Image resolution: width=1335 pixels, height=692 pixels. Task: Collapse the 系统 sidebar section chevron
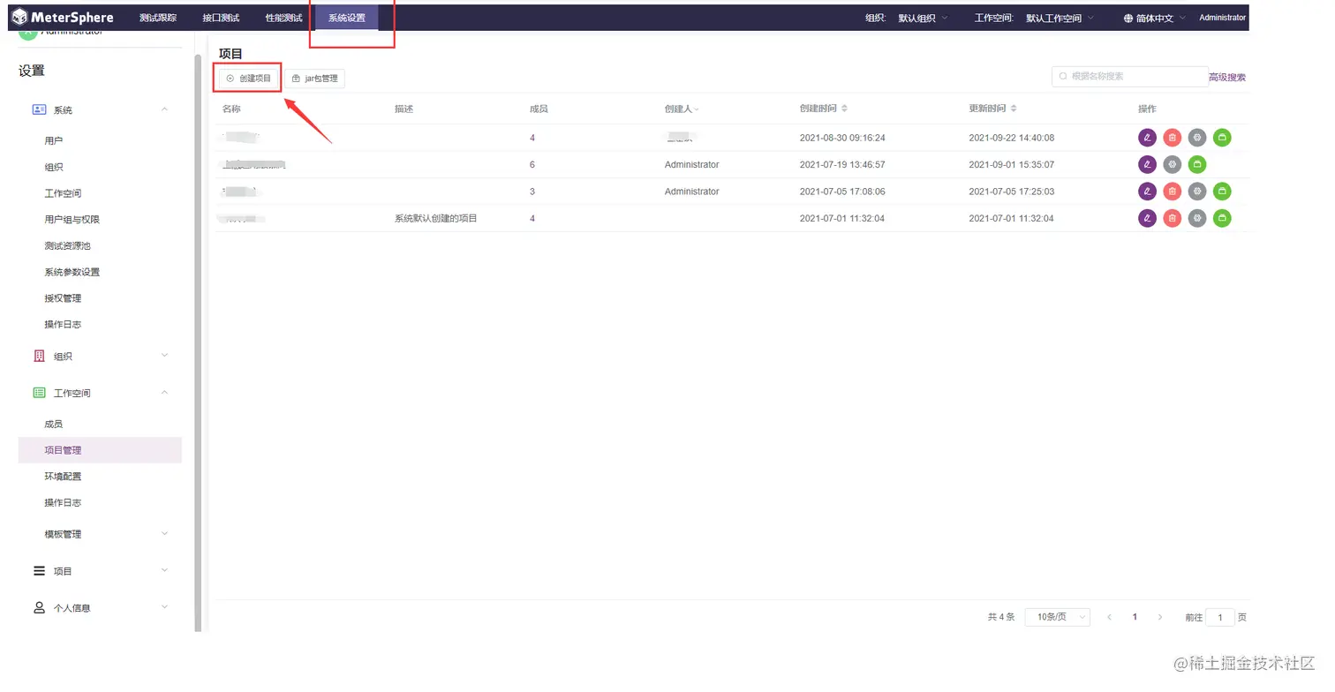click(164, 109)
